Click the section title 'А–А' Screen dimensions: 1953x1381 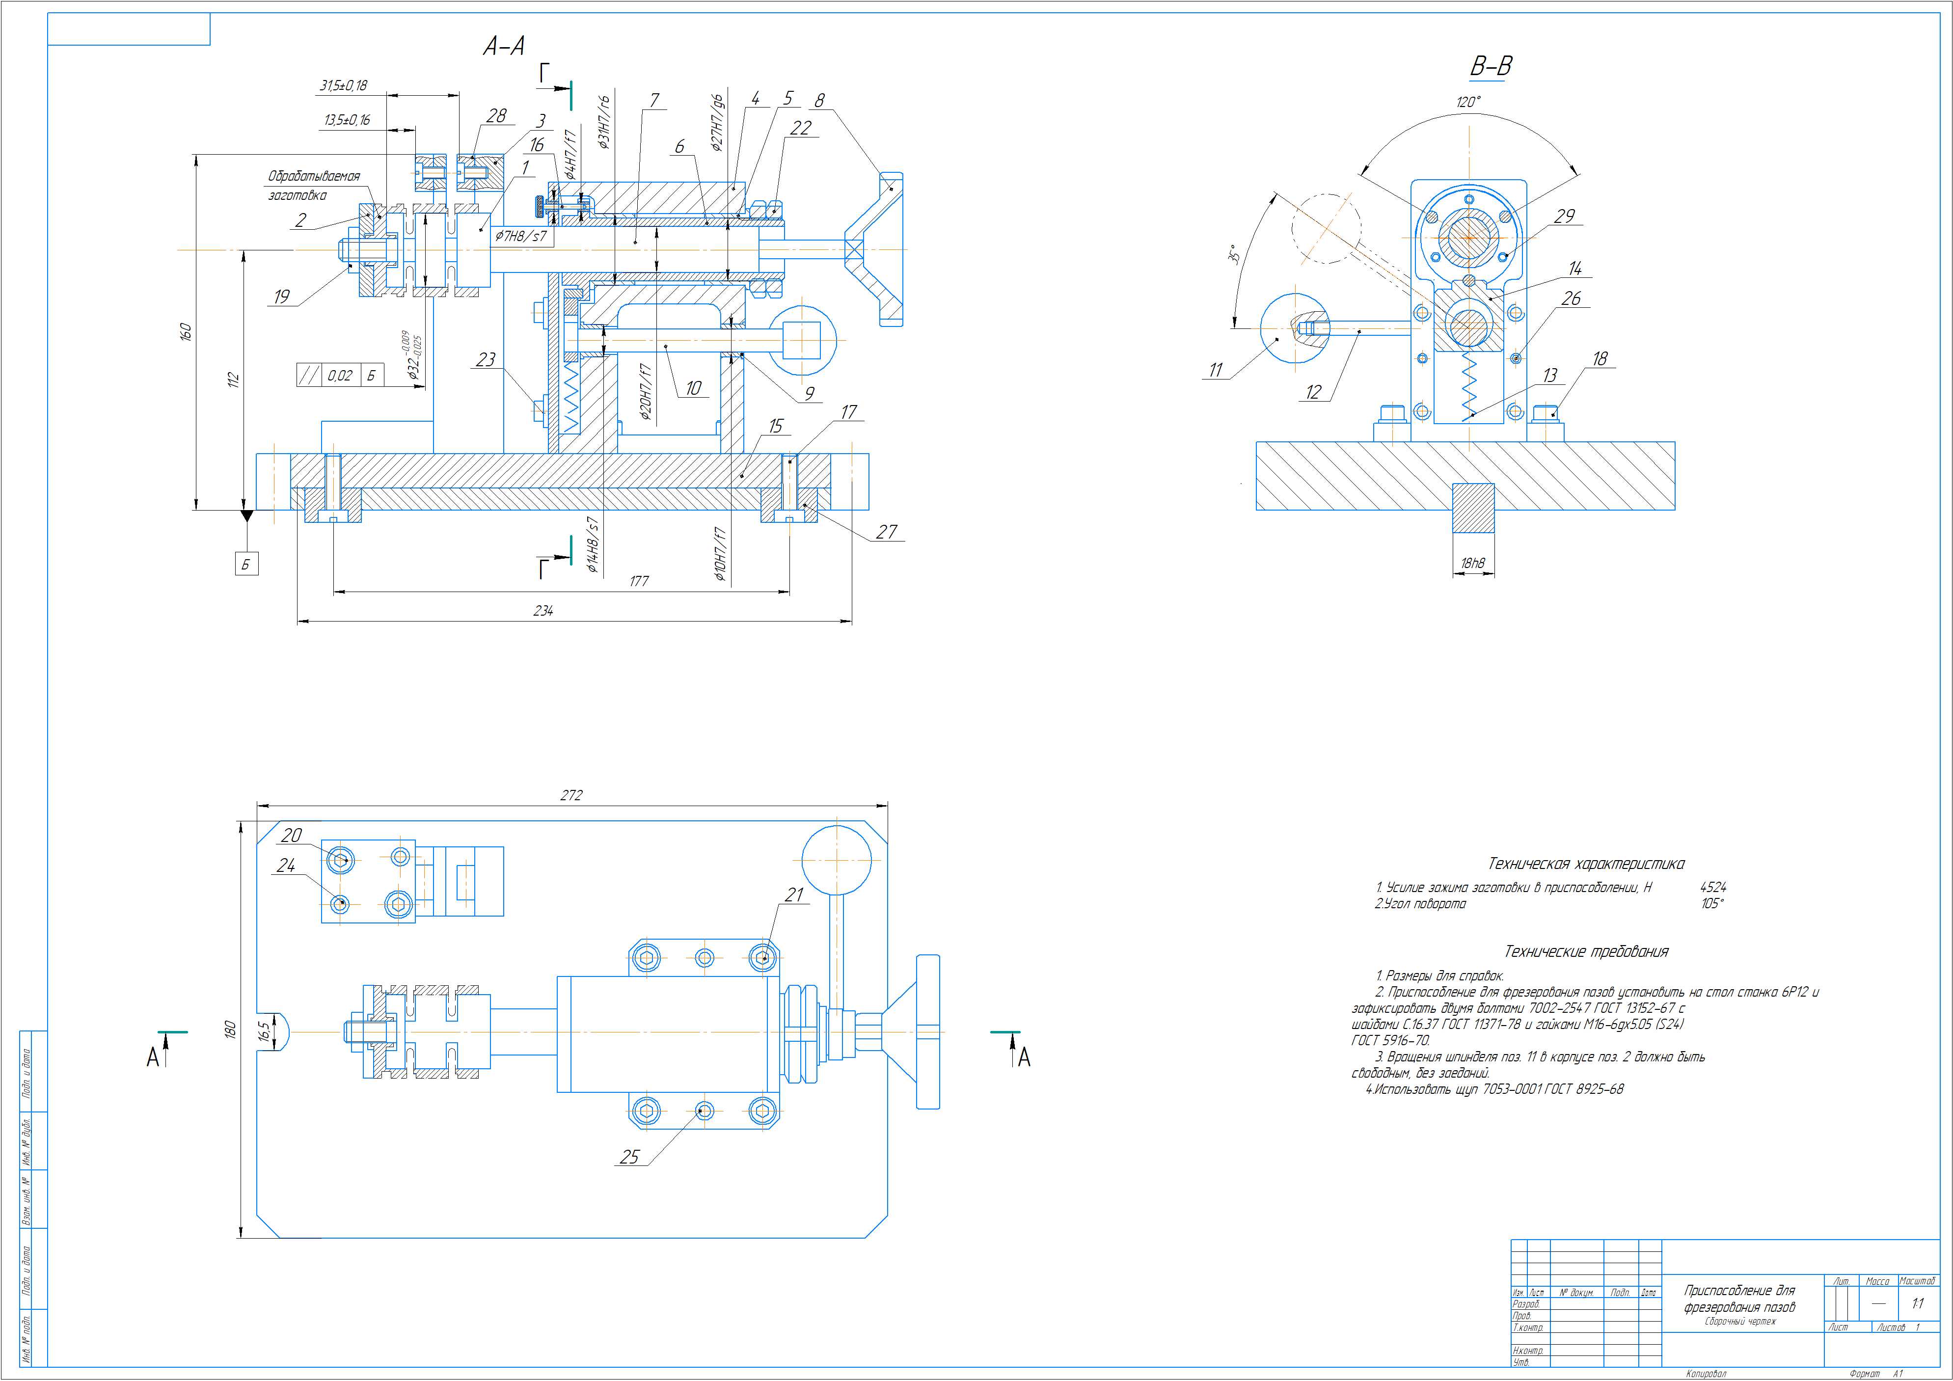point(504,46)
